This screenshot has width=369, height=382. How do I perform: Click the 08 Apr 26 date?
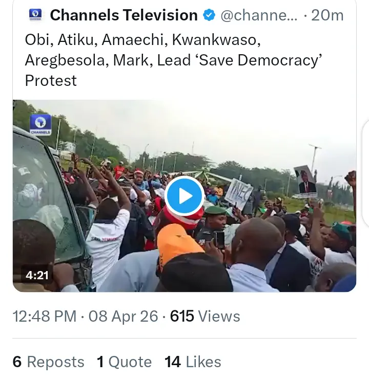pyautogui.click(x=123, y=316)
